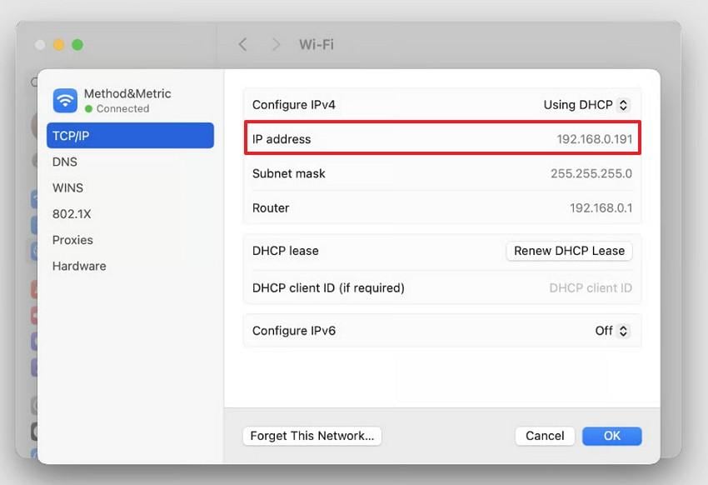Open the Configure IPv4 Using DHCP dropdown
The width and height of the screenshot is (708, 485).
coord(586,105)
